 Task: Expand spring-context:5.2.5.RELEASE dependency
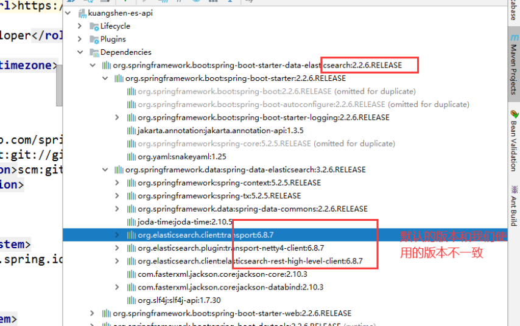pyautogui.click(x=117, y=183)
